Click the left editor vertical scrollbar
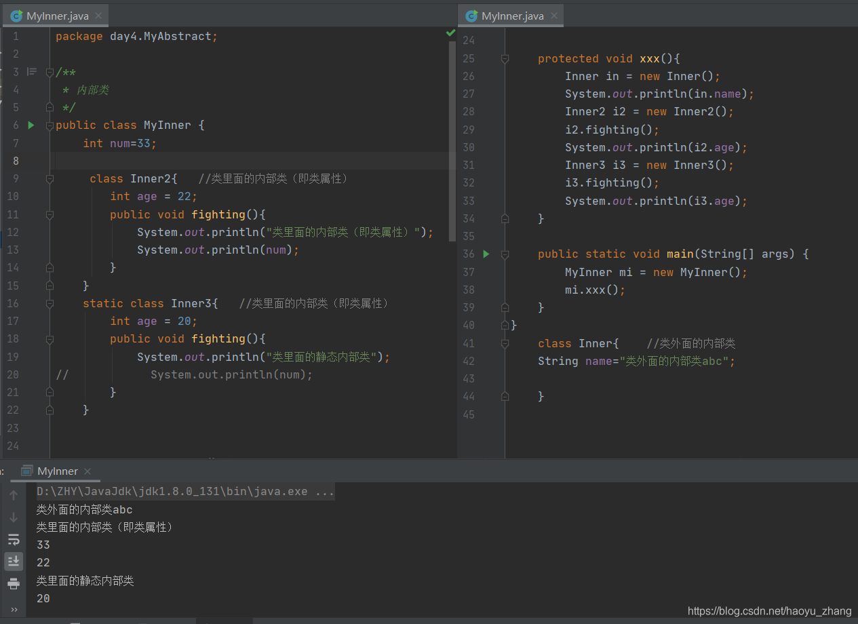Screen dimensions: 858x624 (x=452, y=141)
